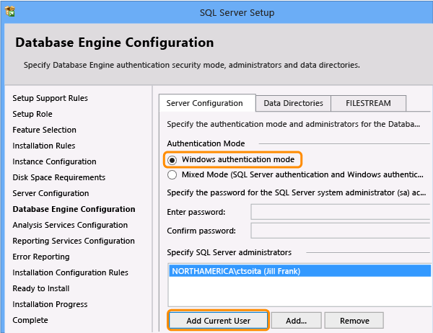
Task: Select Mixed Mode authentication radio button
Action: tap(173, 174)
